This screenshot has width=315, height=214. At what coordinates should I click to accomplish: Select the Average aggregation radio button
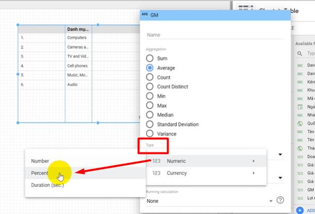149,68
